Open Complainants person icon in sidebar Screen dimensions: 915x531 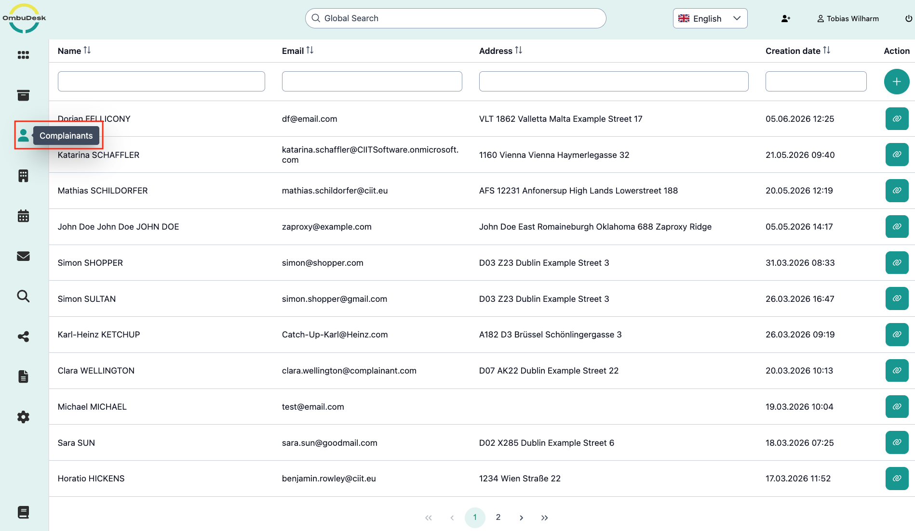coord(23,135)
